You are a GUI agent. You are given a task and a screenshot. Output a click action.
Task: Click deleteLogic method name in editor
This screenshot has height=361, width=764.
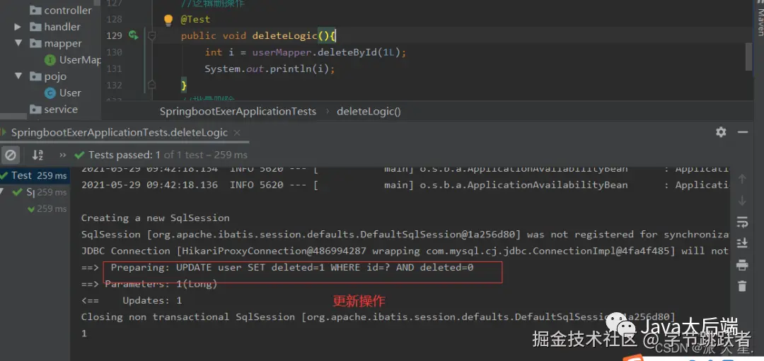pos(284,35)
